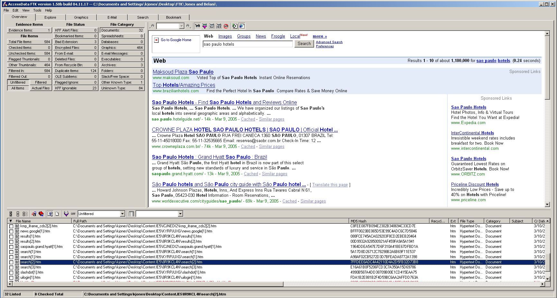
Task: Click the Full Path column header
Action: [x=210, y=221]
